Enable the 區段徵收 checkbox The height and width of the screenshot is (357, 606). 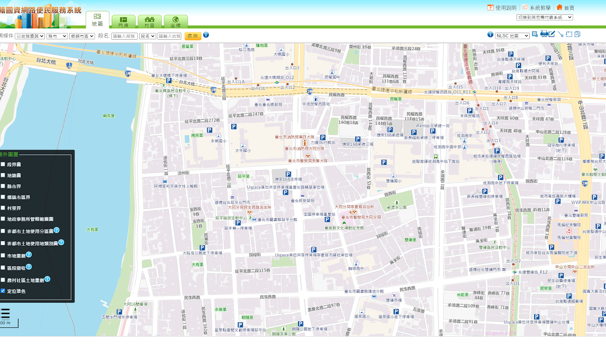tap(3, 268)
